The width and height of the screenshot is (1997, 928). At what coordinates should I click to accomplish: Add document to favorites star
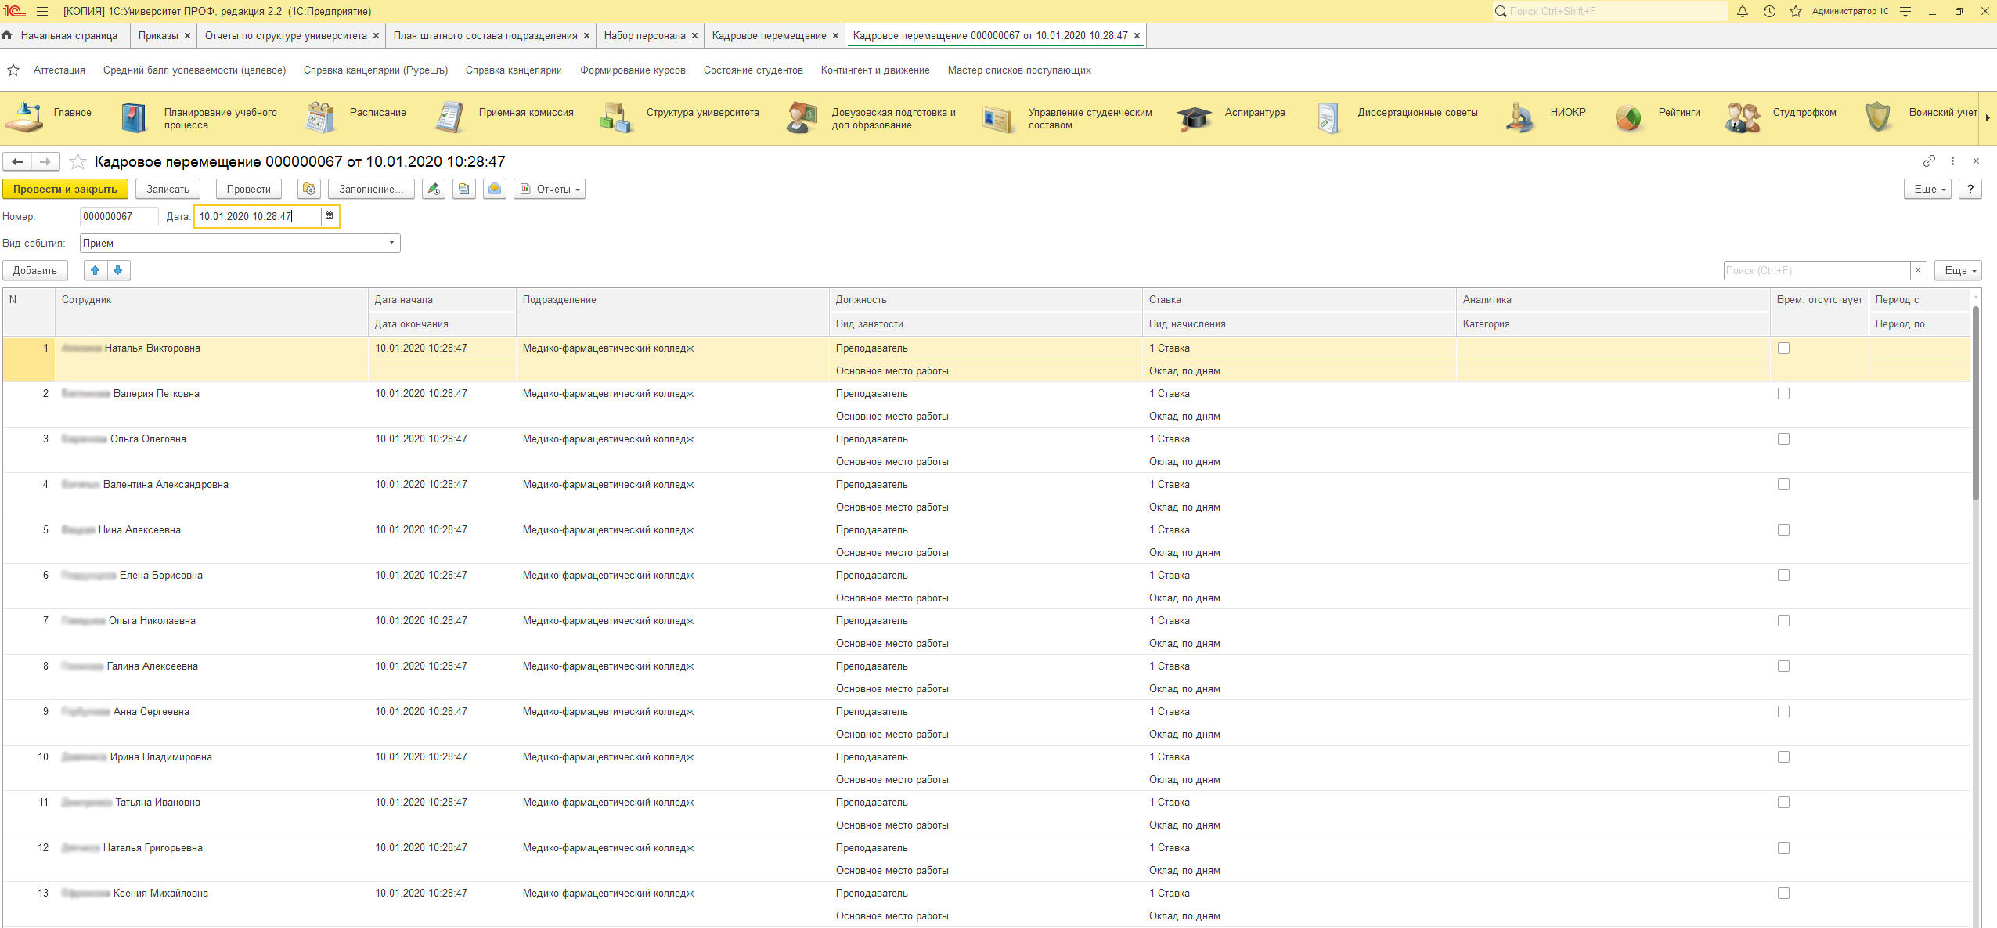coord(78,161)
